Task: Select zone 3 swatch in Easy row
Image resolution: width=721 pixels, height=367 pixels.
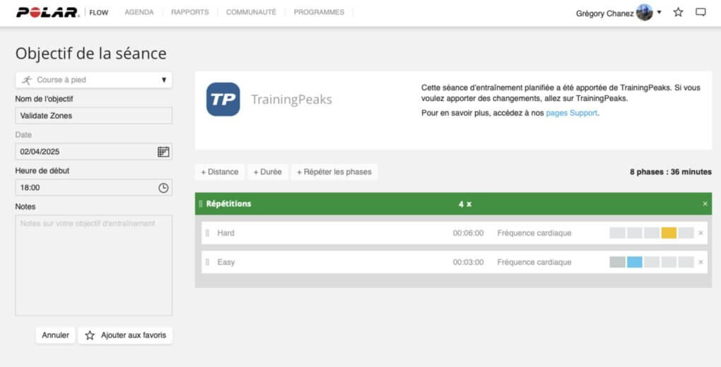Action: (x=652, y=263)
